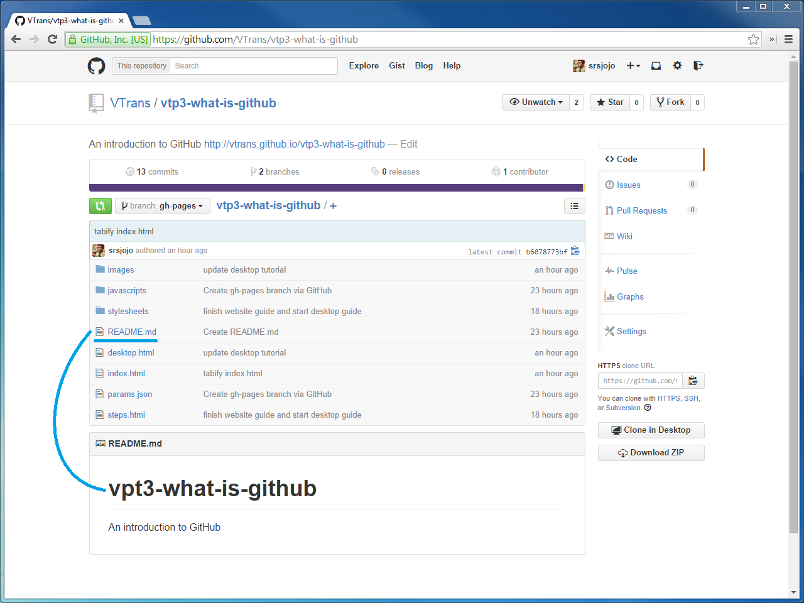The width and height of the screenshot is (804, 603).
Task: Open Pull Requests tab
Action: click(x=641, y=210)
